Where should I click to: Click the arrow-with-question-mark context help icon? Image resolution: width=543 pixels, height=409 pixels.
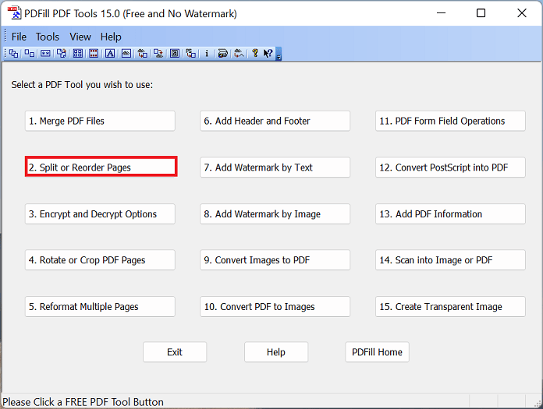click(268, 54)
